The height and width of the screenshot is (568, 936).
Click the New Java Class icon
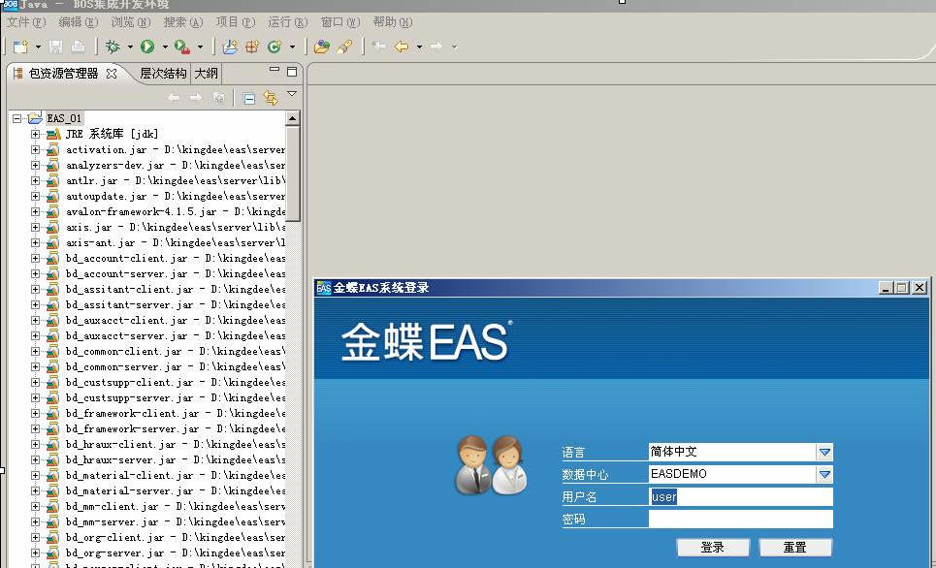pyautogui.click(x=274, y=47)
